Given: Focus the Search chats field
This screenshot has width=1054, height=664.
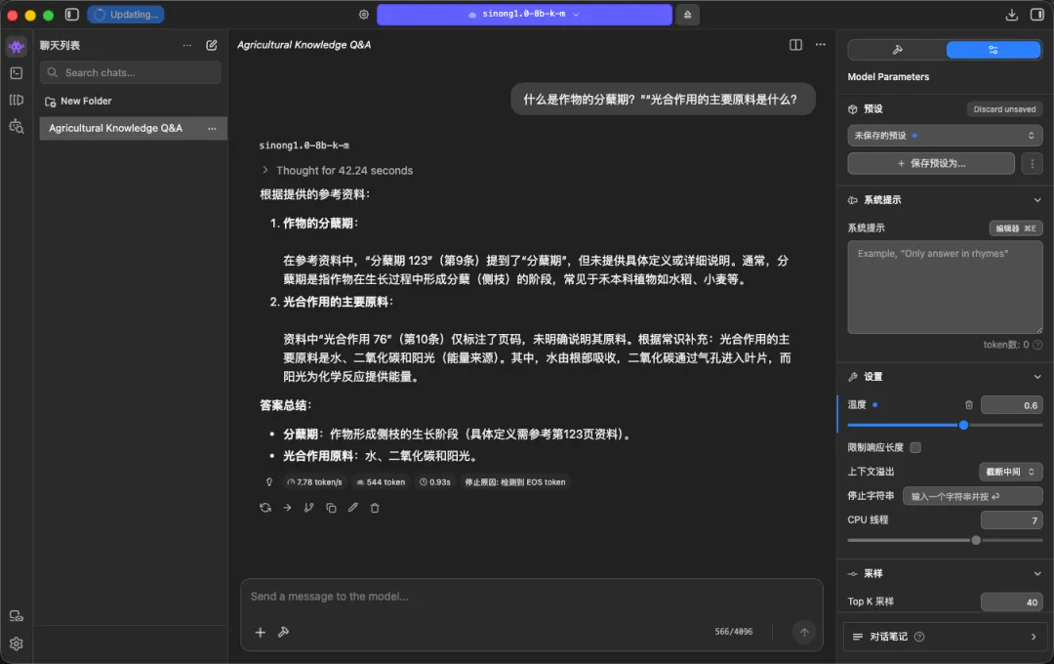Looking at the screenshot, I should (x=131, y=72).
